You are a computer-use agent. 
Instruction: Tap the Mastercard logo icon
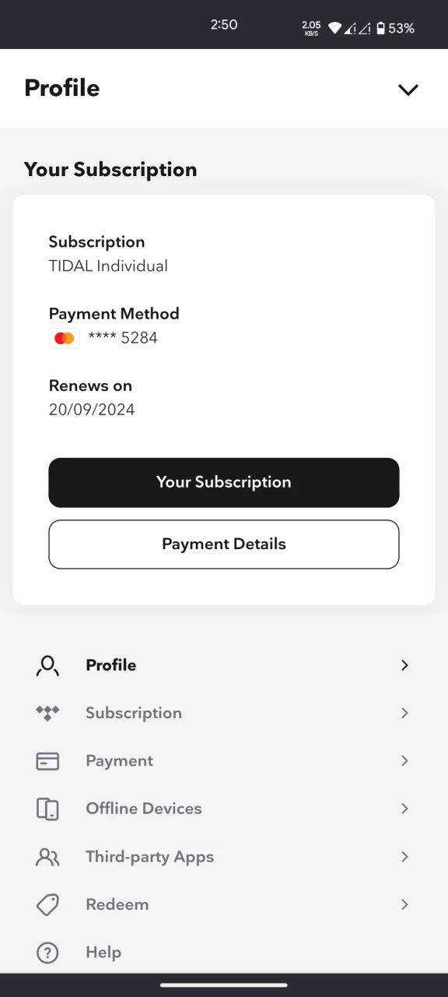[65, 338]
